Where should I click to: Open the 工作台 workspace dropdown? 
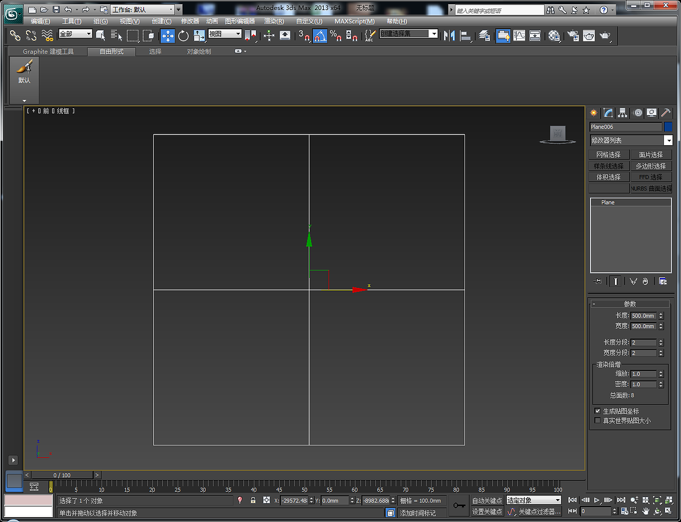tap(143, 10)
